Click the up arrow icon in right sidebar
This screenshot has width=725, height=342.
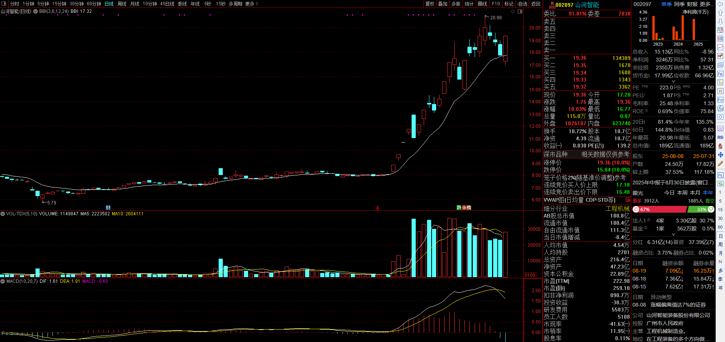(x=720, y=13)
